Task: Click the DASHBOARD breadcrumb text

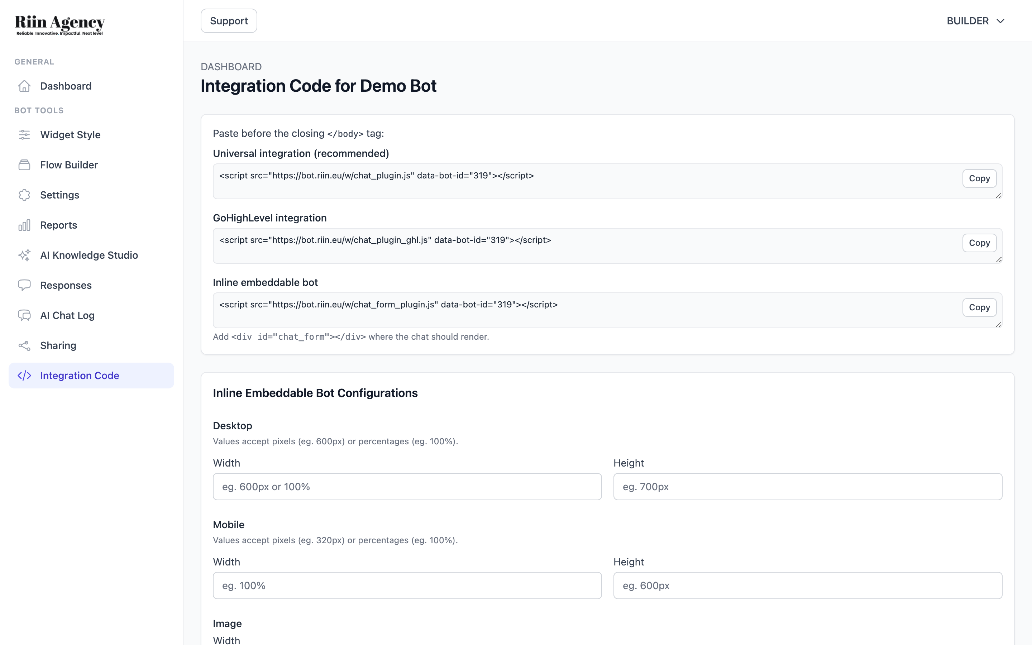Action: [x=231, y=67]
